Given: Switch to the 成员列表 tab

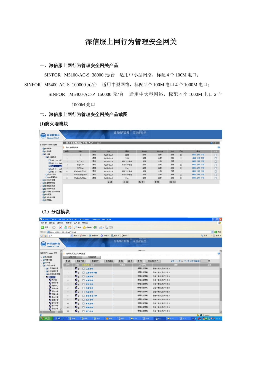Looking at the screenshot, I should point(73,257).
